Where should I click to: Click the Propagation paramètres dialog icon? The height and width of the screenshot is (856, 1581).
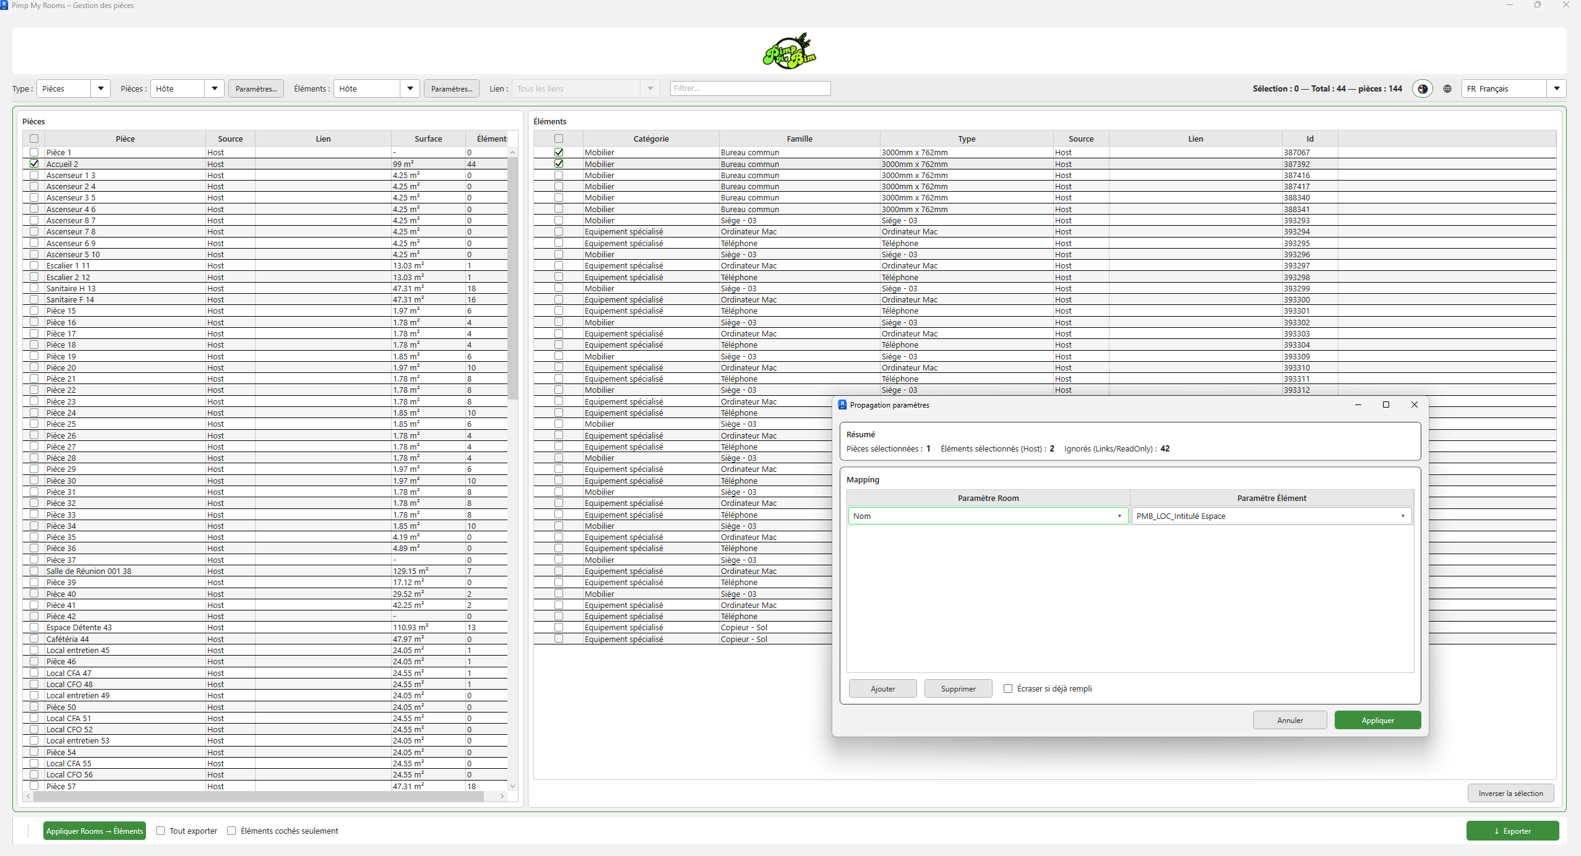click(842, 404)
